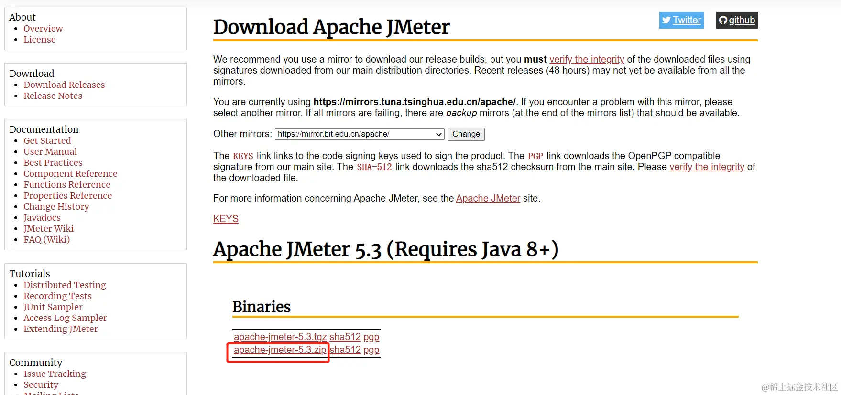Open the Apache JMeter site link

(488, 198)
